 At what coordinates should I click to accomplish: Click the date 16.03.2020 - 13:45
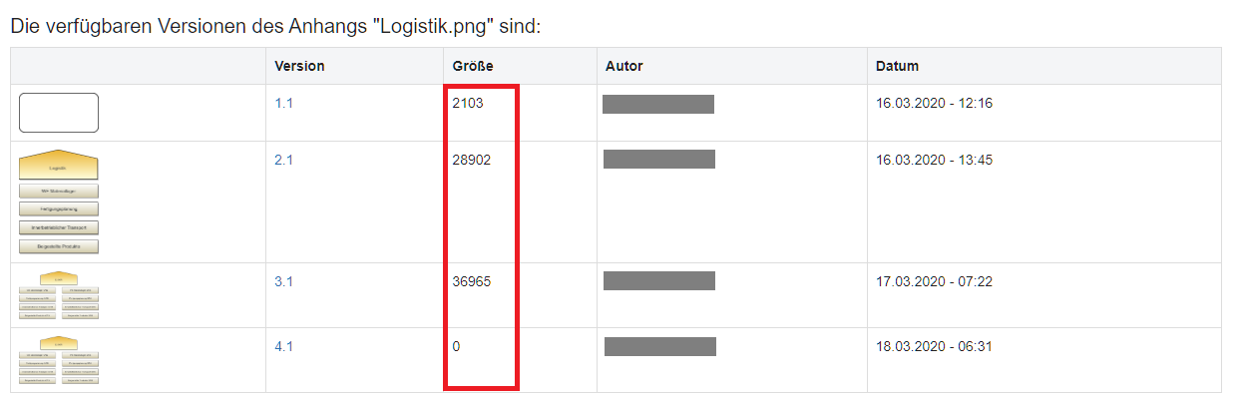(934, 160)
